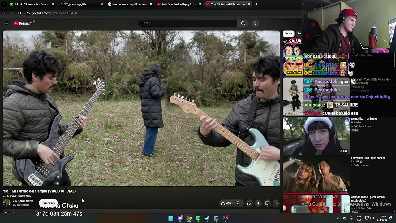Open more actions three-dot menu
Image resolution: width=396 pixels, height=223 pixels.
(276, 203)
